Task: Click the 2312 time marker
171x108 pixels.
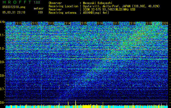Action: pyautogui.click(x=35, y=23)
